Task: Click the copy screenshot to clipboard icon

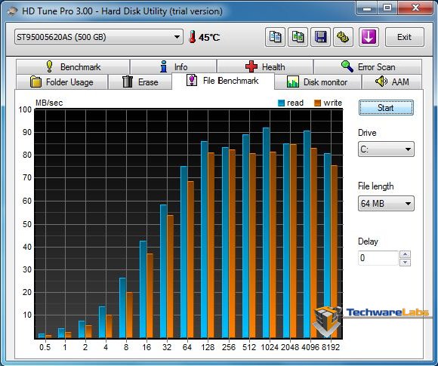Action: [x=298, y=37]
